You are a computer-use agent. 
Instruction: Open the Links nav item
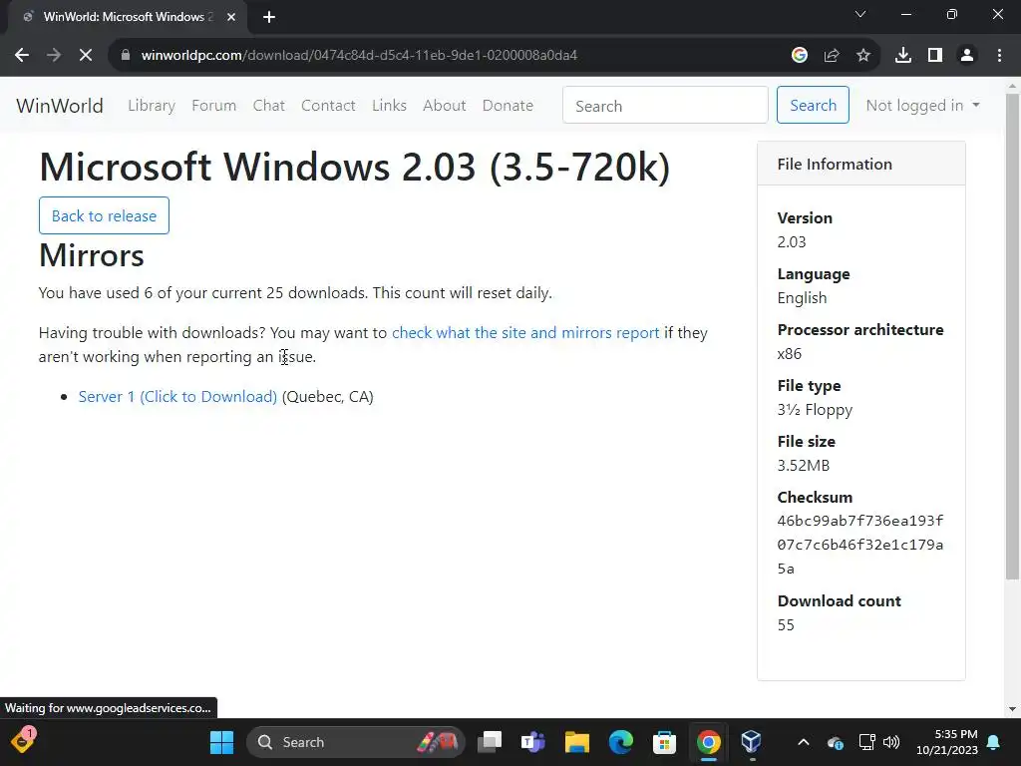coord(390,106)
